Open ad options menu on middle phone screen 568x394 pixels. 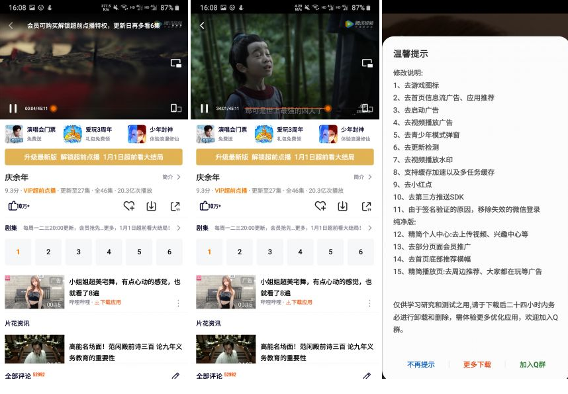(369, 303)
